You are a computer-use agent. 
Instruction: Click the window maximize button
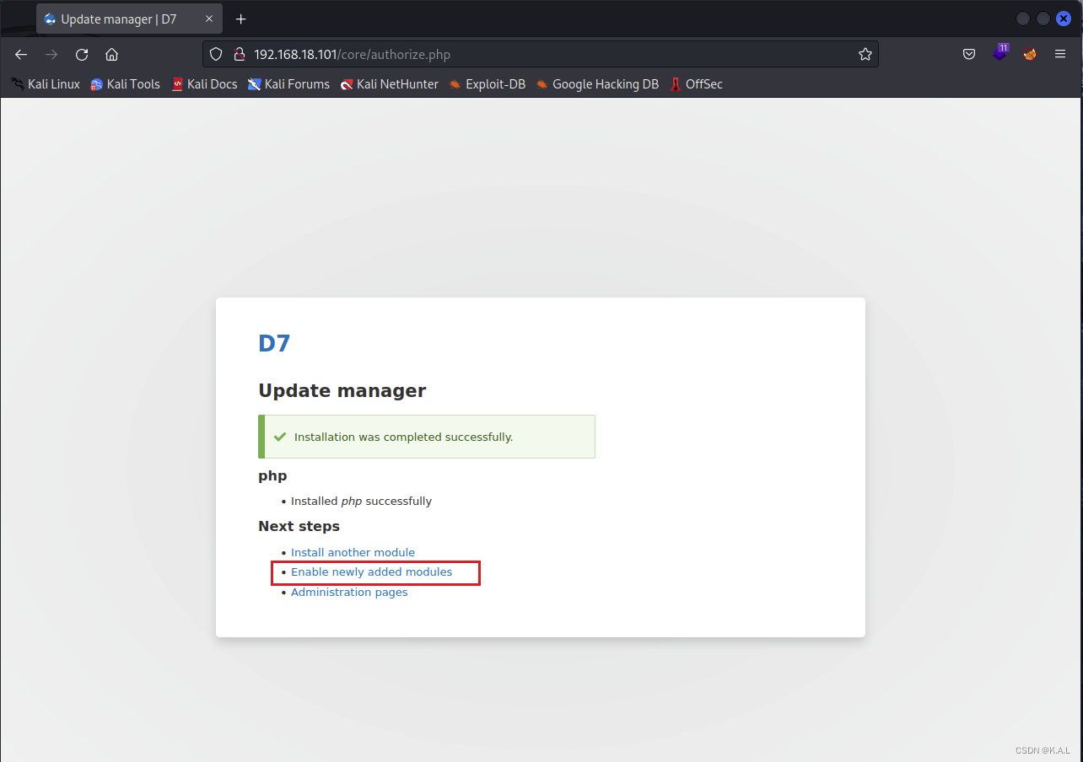pos(1043,19)
